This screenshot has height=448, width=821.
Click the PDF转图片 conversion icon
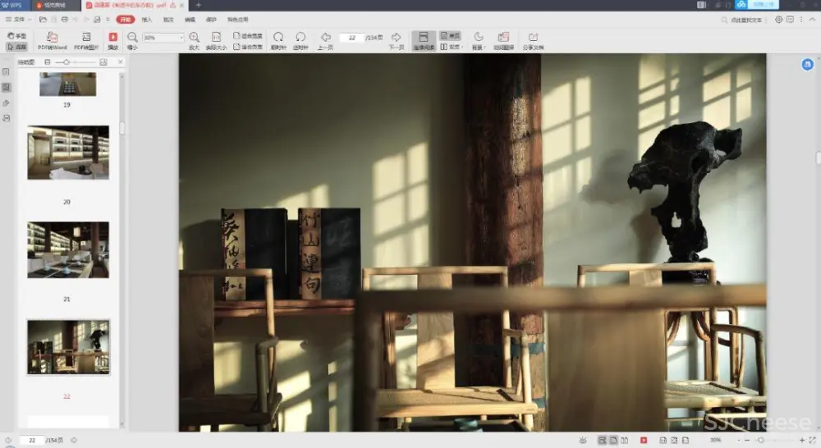85,38
